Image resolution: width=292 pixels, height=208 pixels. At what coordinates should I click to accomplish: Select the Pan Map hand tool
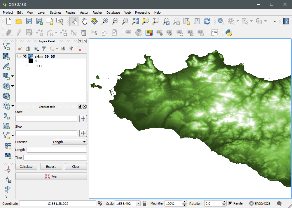[x=84, y=21]
